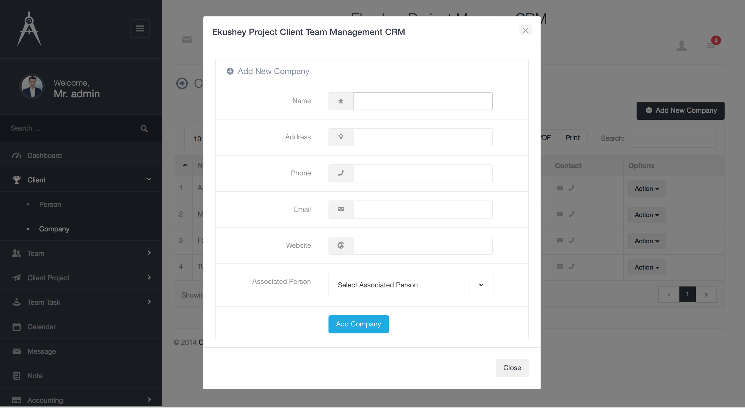Viewport: 745px width, 408px height.
Task: Click the phone icon in first table row
Action: point(571,188)
